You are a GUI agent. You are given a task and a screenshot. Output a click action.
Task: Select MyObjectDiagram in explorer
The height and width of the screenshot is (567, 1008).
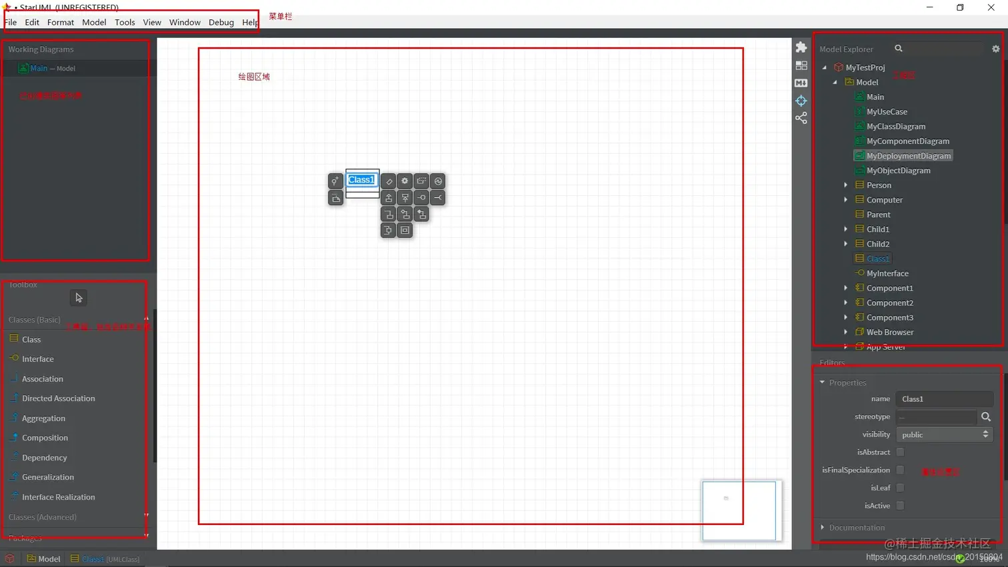(898, 171)
